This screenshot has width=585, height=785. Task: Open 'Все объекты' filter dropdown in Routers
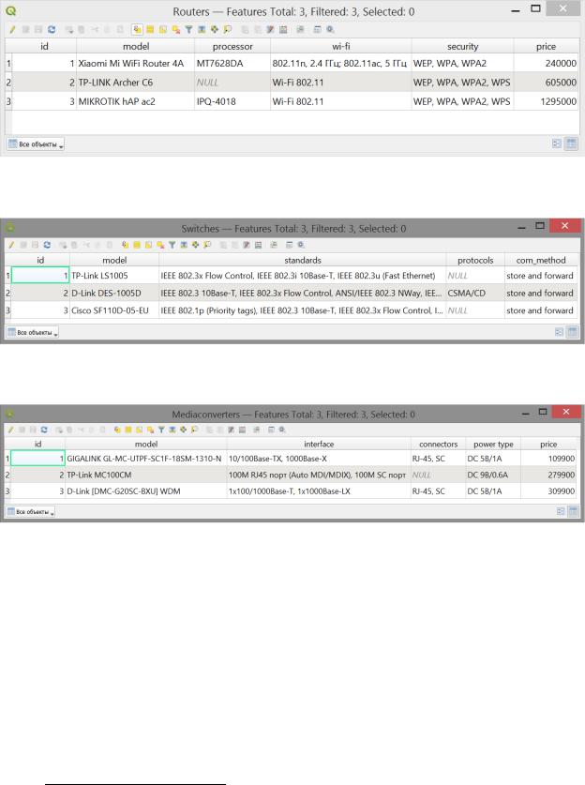(x=36, y=144)
